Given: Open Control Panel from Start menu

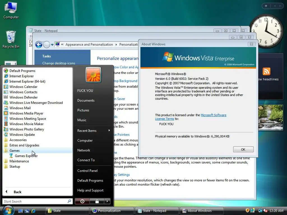Looking at the screenshot, I should (x=87, y=170).
